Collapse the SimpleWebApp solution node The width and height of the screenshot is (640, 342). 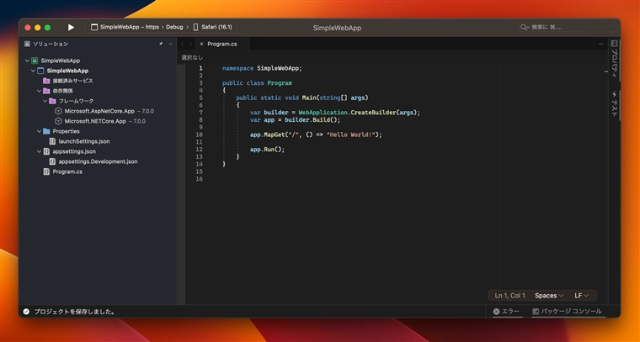pyautogui.click(x=27, y=61)
